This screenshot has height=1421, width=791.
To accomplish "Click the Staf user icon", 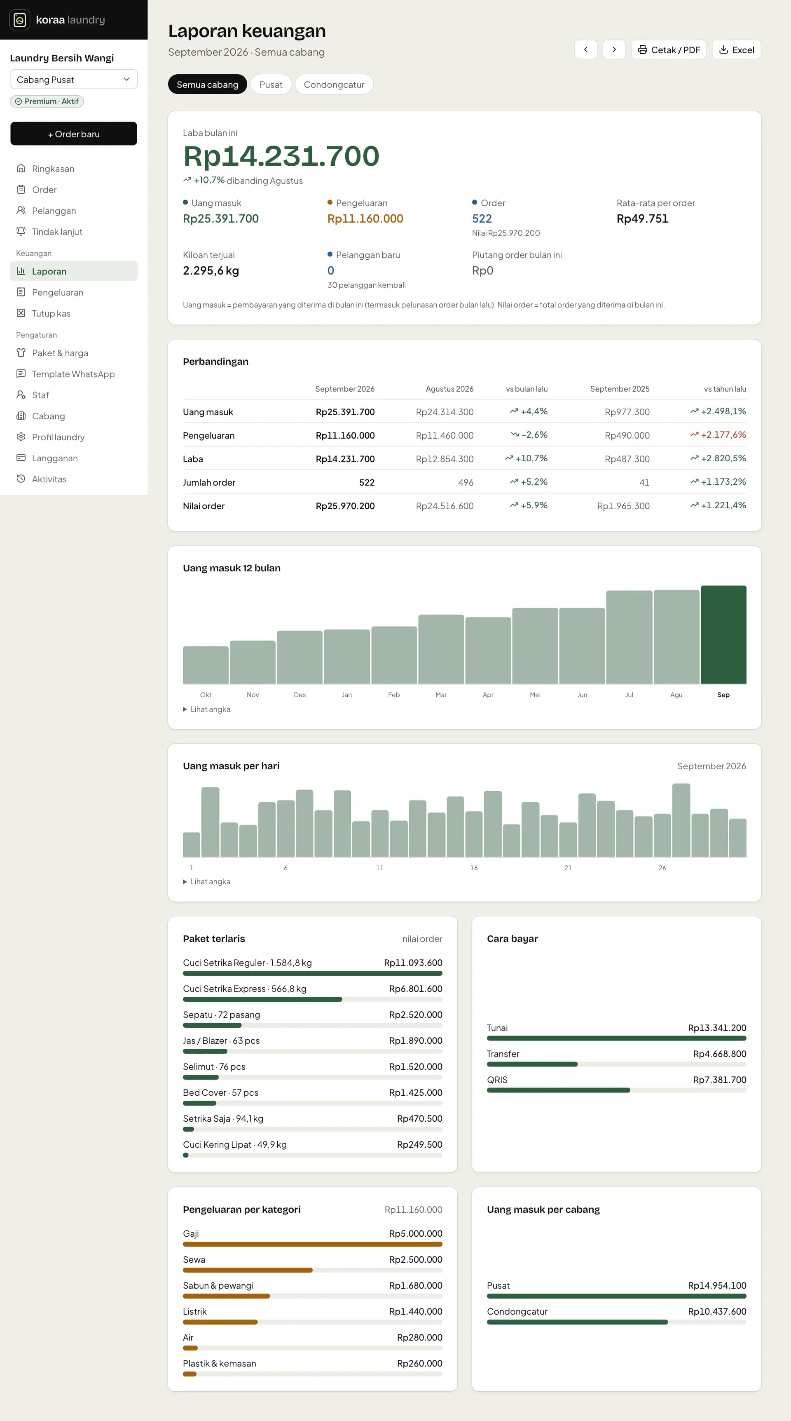I will pos(21,395).
